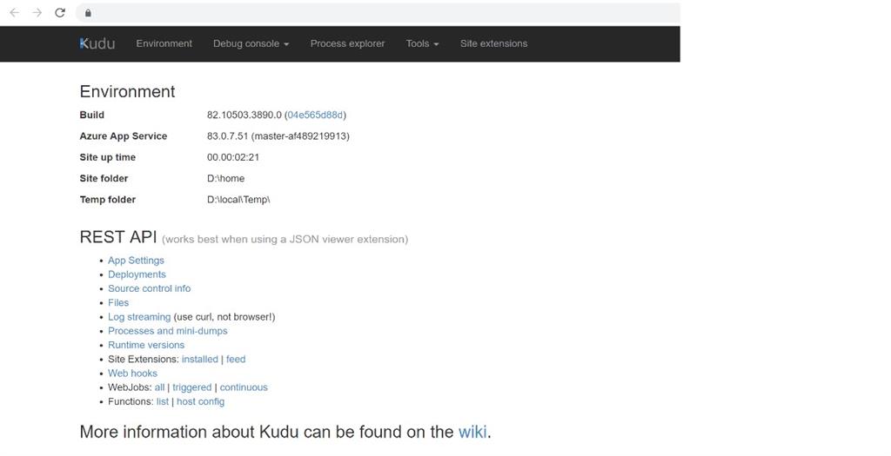This screenshot has width=891, height=456.
Task: Click the padlock site info icon
Action: (x=88, y=13)
